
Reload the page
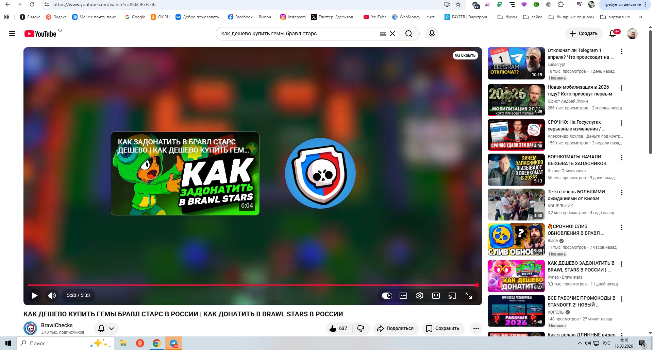click(x=32, y=4)
